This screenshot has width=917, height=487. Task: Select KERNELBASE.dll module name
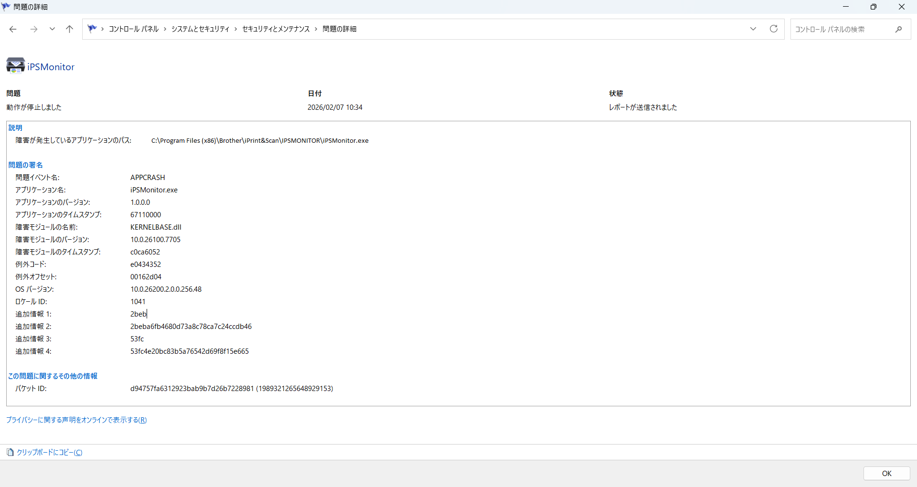(x=156, y=227)
